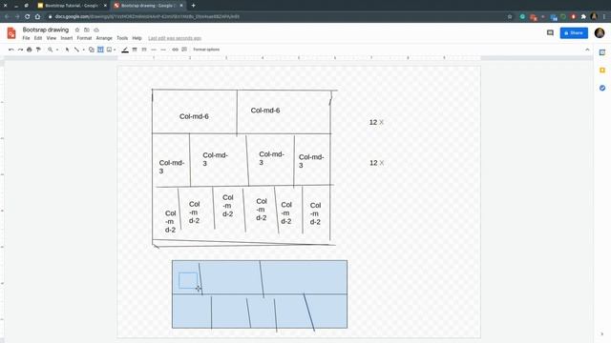Star the Bootsrap drawing document
This screenshot has width=611, height=343.
click(x=77, y=30)
